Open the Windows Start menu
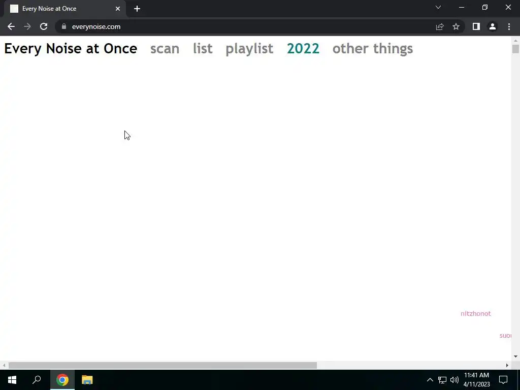 [x=12, y=380]
